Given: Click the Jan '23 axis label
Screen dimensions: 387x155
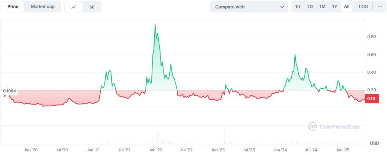Looking at the screenshot, I should click(x=218, y=150).
